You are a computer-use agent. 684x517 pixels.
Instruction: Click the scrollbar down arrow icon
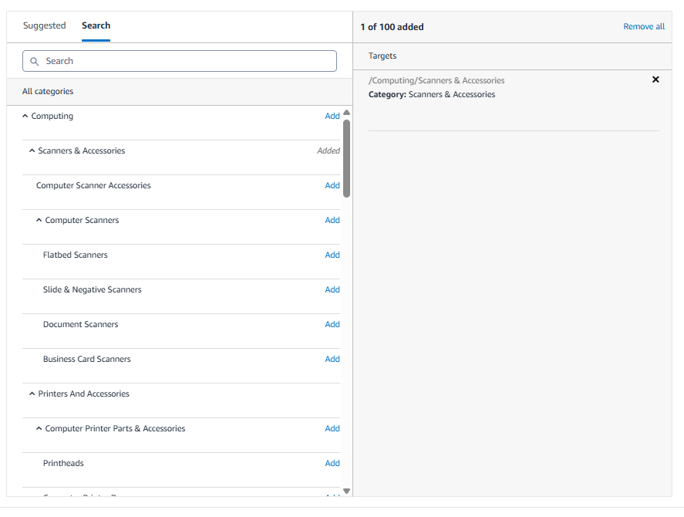346,490
